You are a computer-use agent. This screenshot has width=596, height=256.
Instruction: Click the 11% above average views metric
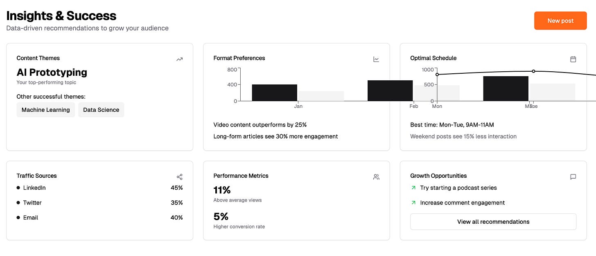222,190
